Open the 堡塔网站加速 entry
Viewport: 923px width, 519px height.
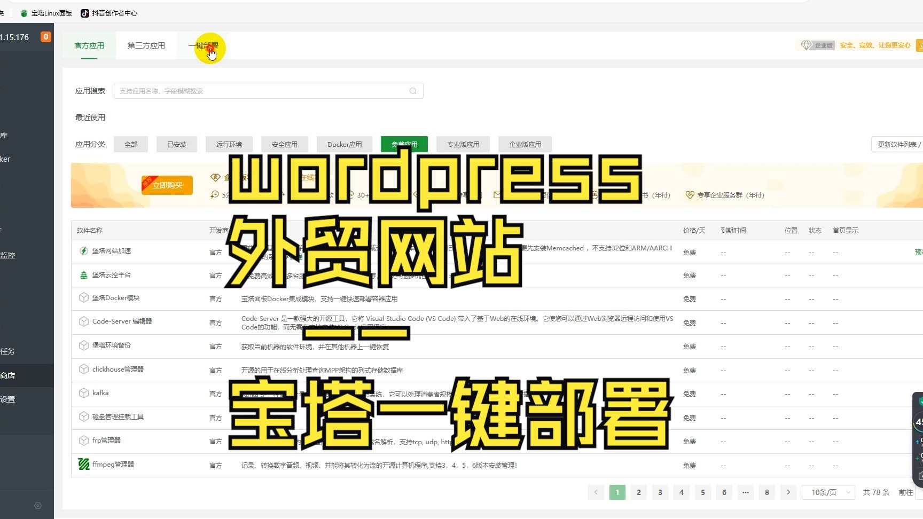pyautogui.click(x=112, y=251)
